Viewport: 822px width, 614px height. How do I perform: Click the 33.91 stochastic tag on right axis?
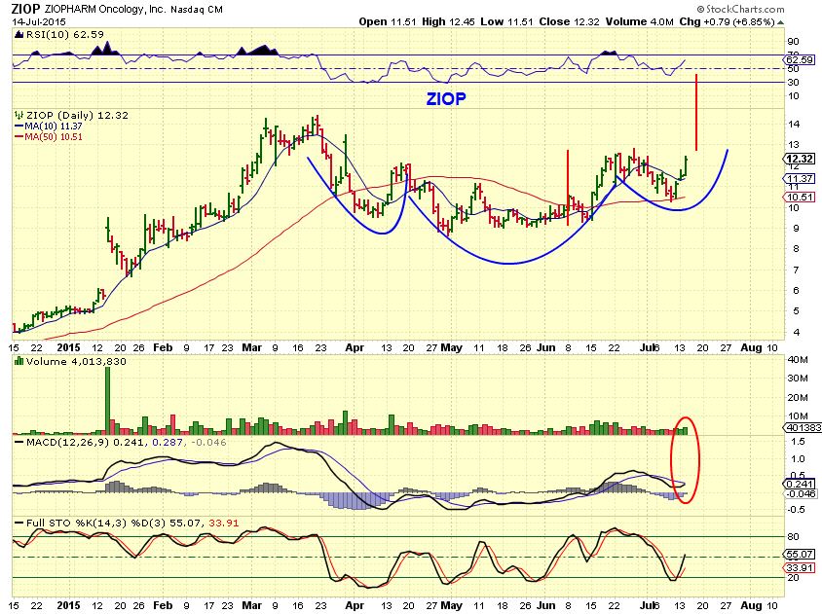pyautogui.click(x=800, y=568)
